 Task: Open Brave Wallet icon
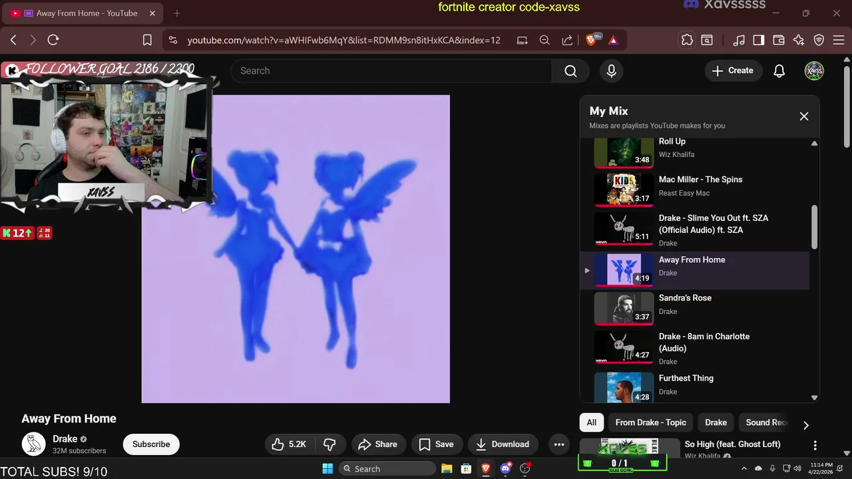coord(779,40)
